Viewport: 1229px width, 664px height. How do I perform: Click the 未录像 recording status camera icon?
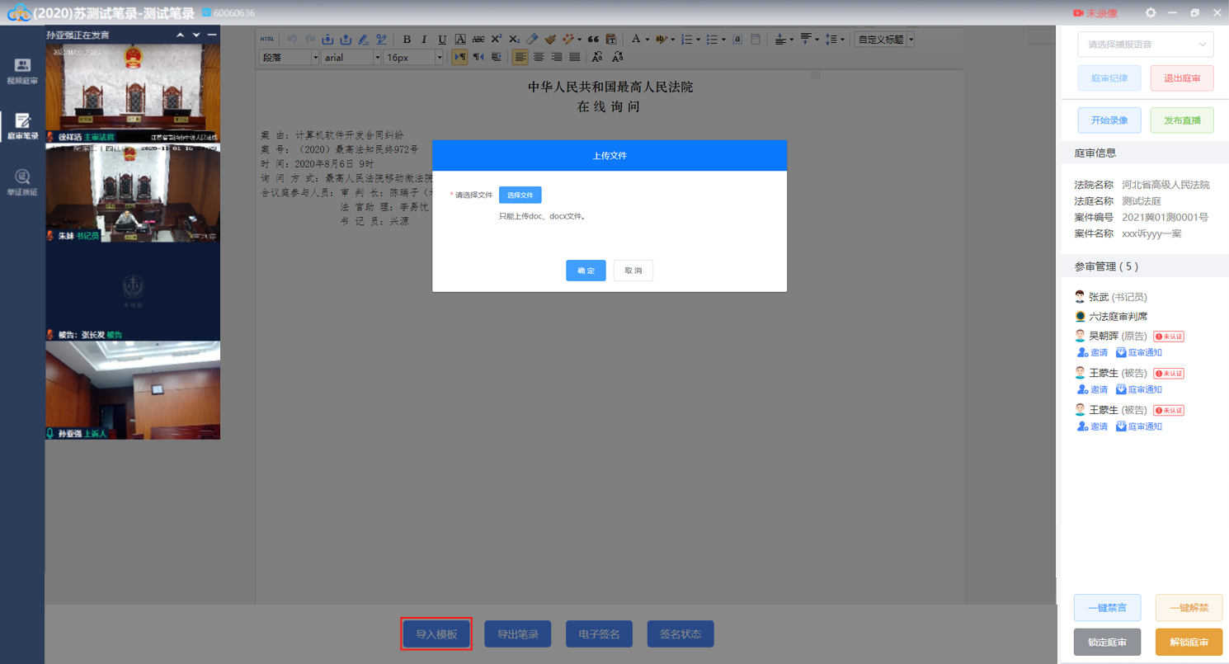pyautogui.click(x=1078, y=13)
